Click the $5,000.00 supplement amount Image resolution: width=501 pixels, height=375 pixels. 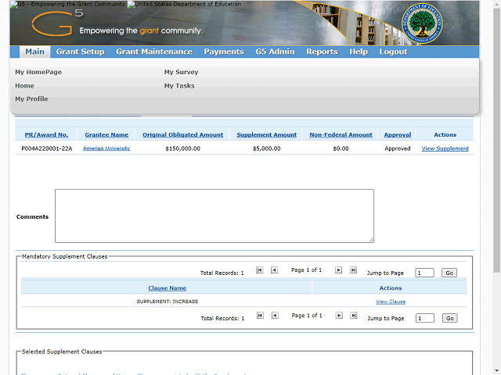[x=266, y=148]
